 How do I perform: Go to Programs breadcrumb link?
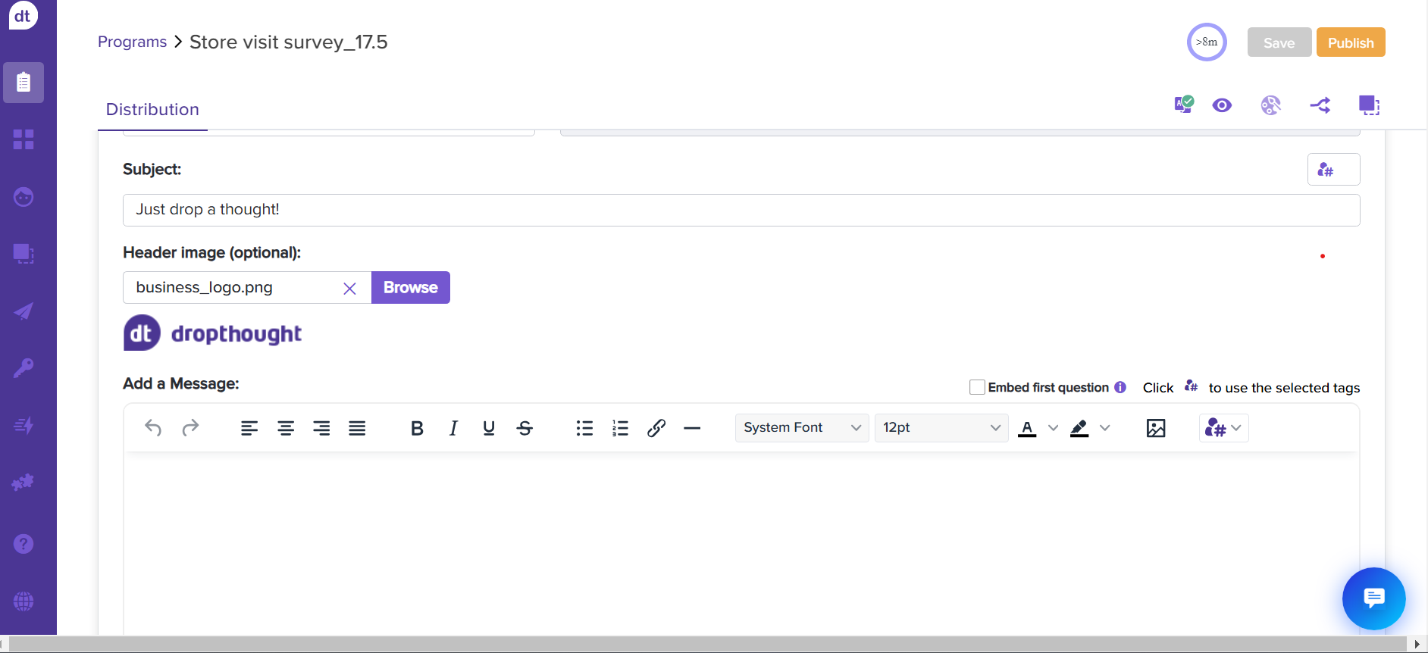point(132,42)
